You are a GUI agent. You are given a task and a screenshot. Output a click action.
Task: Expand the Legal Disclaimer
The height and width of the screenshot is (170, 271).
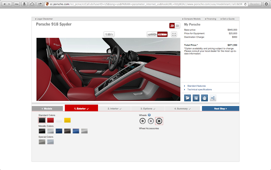pos(44,19)
